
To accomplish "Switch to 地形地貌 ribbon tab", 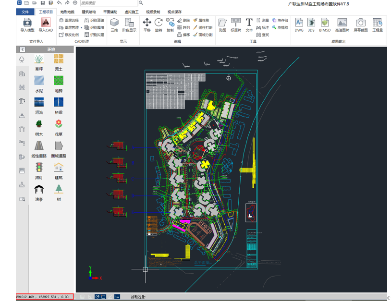I will (x=67, y=12).
